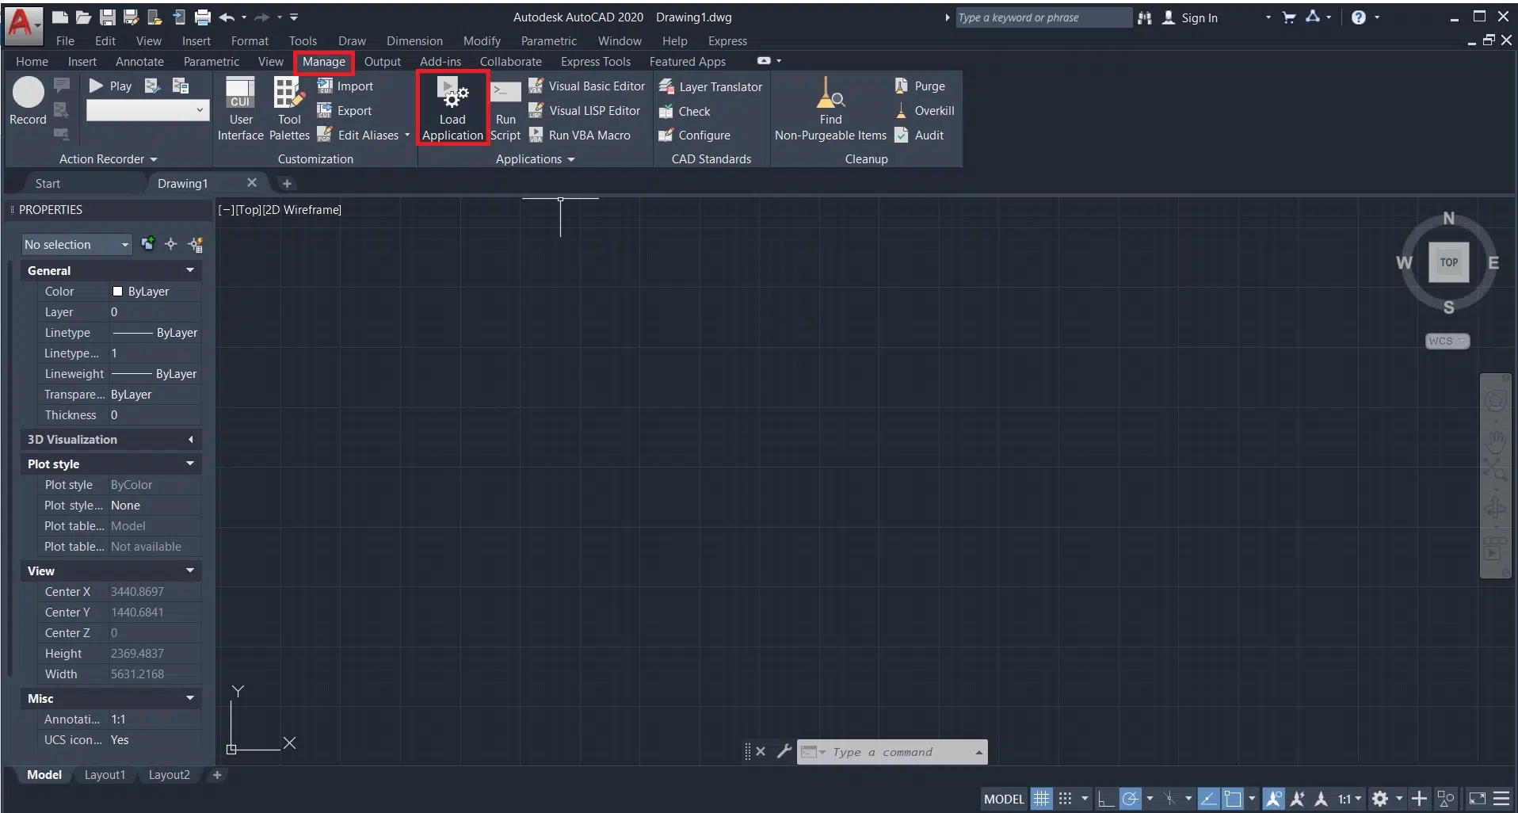Open the Layer Translator tool
The image size is (1518, 813).
(x=711, y=86)
